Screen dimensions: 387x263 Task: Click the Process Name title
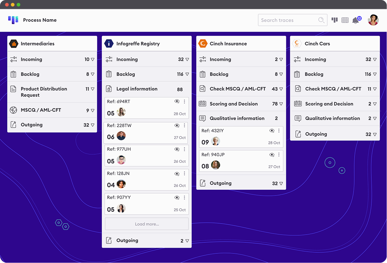click(x=40, y=20)
